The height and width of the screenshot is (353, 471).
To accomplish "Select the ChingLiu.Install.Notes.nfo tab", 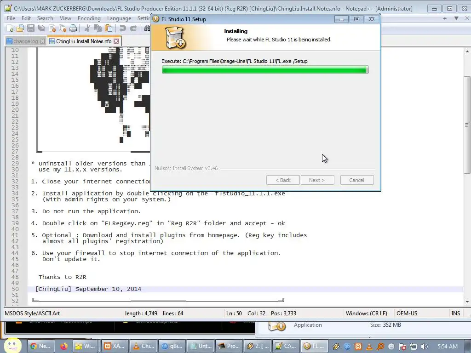I will coord(84,41).
